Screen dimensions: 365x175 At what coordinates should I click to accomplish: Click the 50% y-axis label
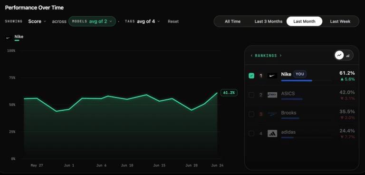12,105
